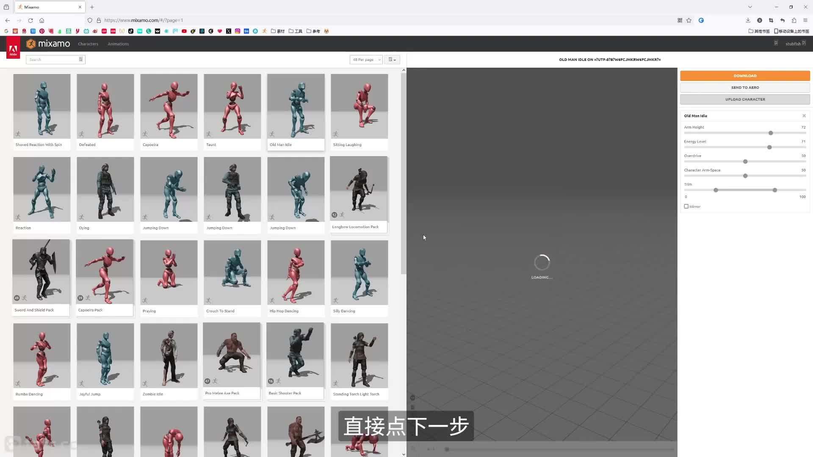Click the animation list vertical scrollbar
This screenshot has width=813, height=457.
[404, 173]
